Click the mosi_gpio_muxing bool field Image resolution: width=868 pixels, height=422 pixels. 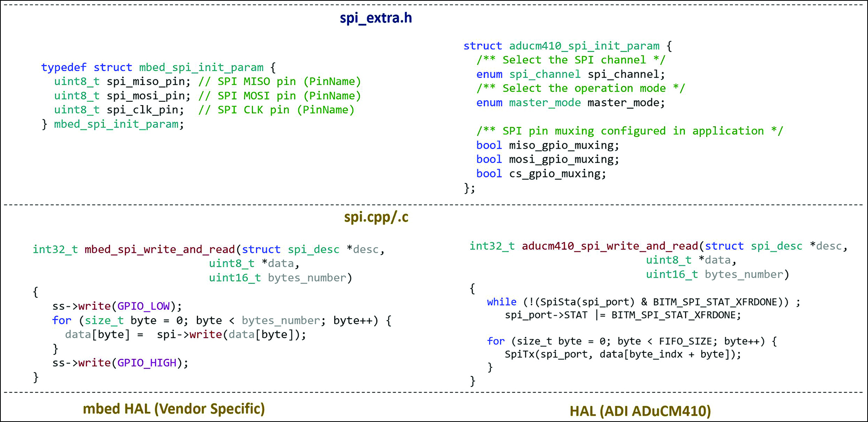tap(548, 159)
